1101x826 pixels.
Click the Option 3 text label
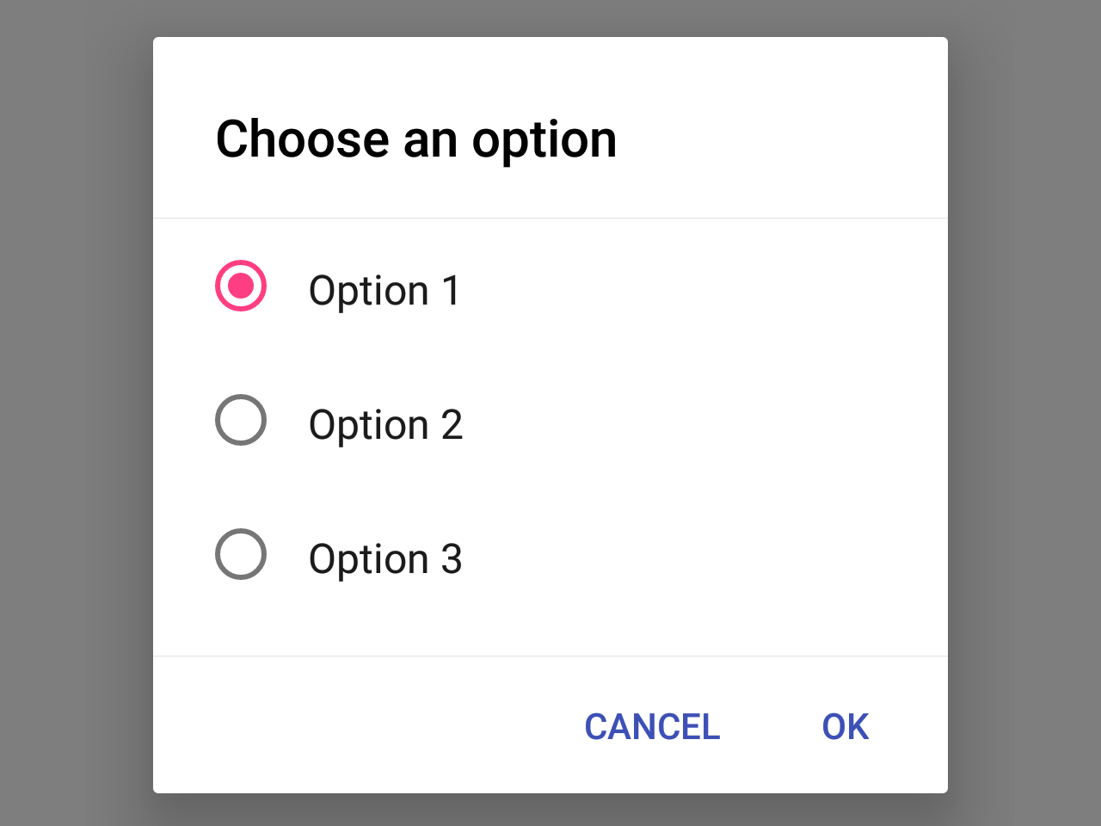(x=385, y=558)
